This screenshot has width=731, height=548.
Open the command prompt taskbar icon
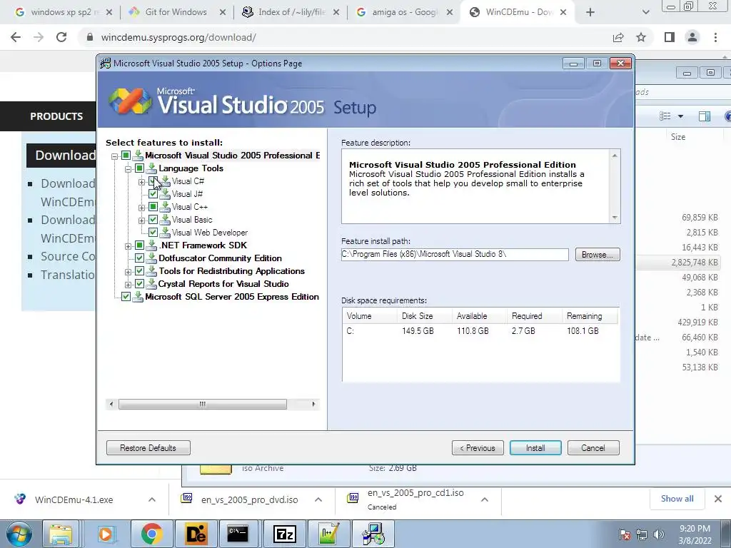pyautogui.click(x=238, y=534)
